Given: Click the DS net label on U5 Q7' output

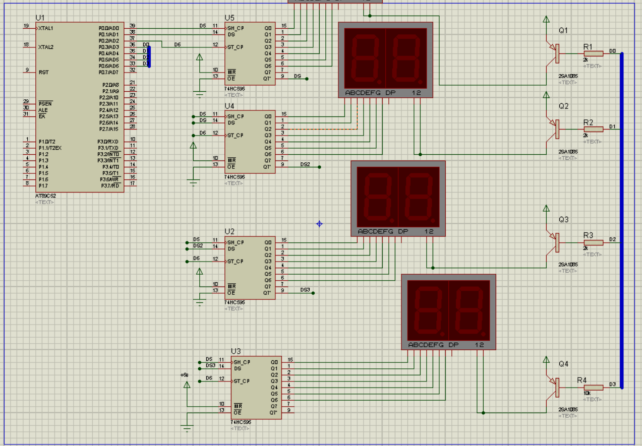Looking at the screenshot, I should pyautogui.click(x=298, y=76).
